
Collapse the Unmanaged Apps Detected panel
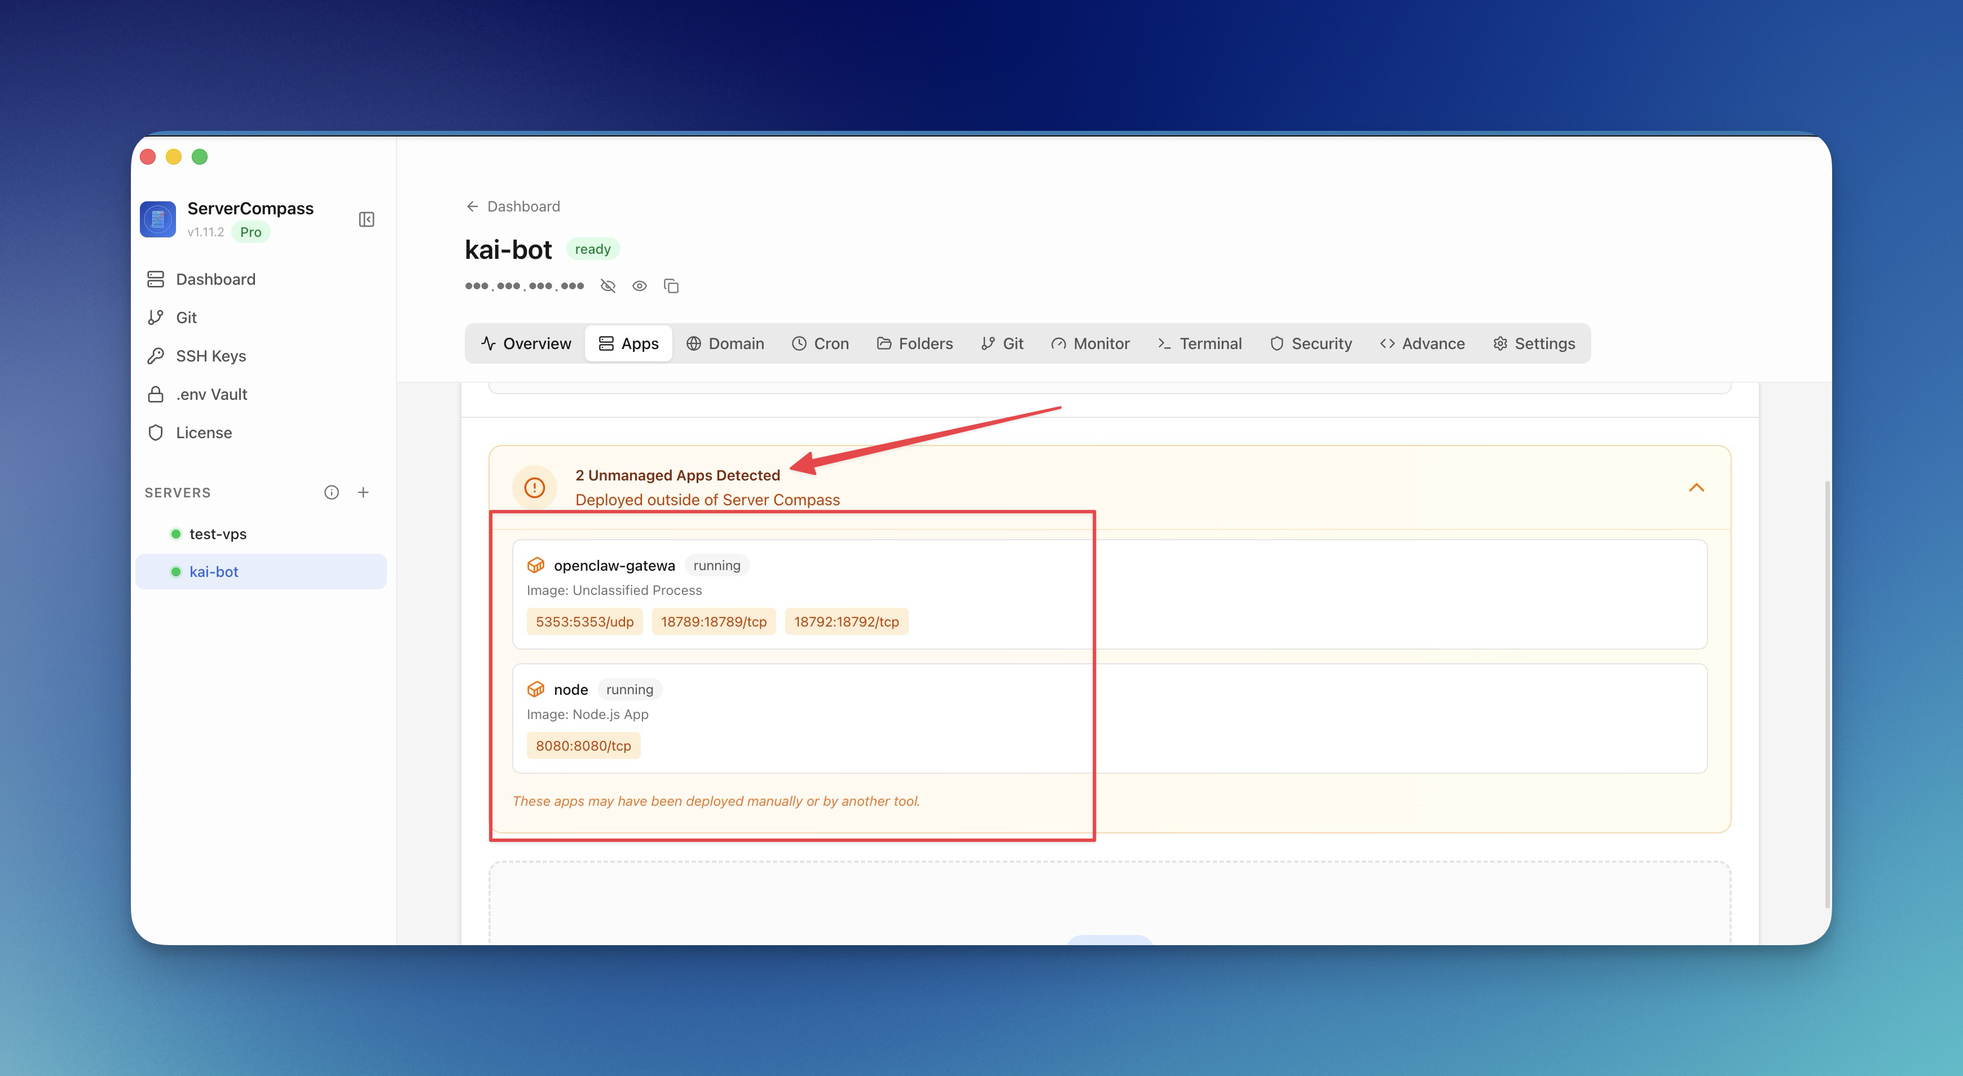[1696, 488]
